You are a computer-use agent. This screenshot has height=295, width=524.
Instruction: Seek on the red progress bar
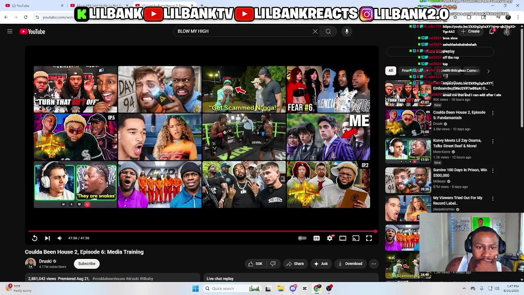tap(202, 231)
